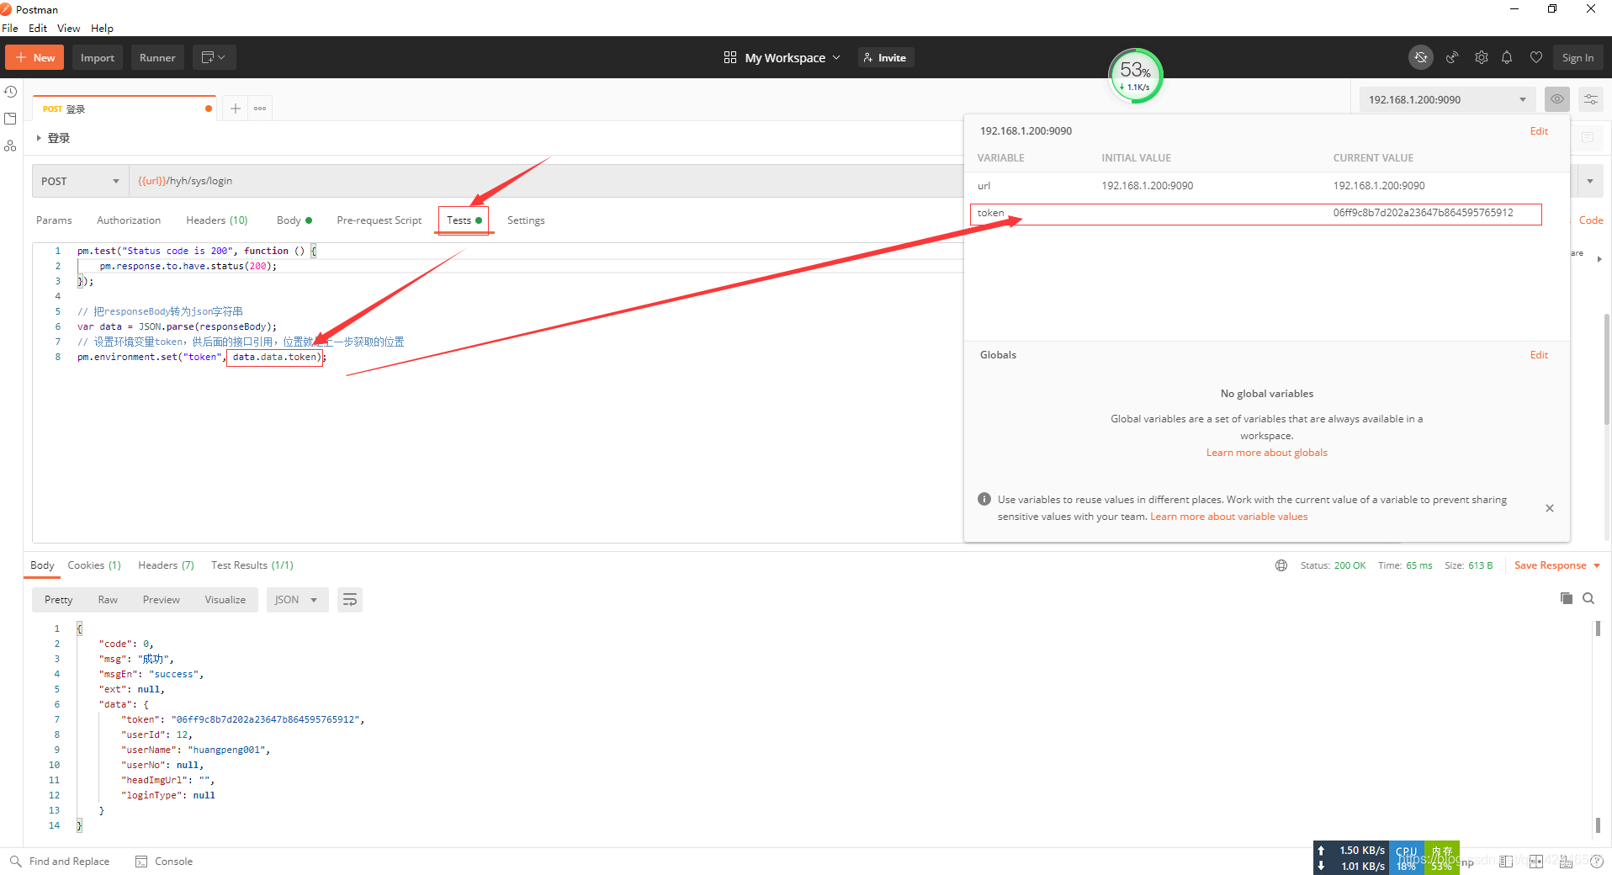The width and height of the screenshot is (1612, 875).
Task: Open the Help menu
Action: pos(102,28)
